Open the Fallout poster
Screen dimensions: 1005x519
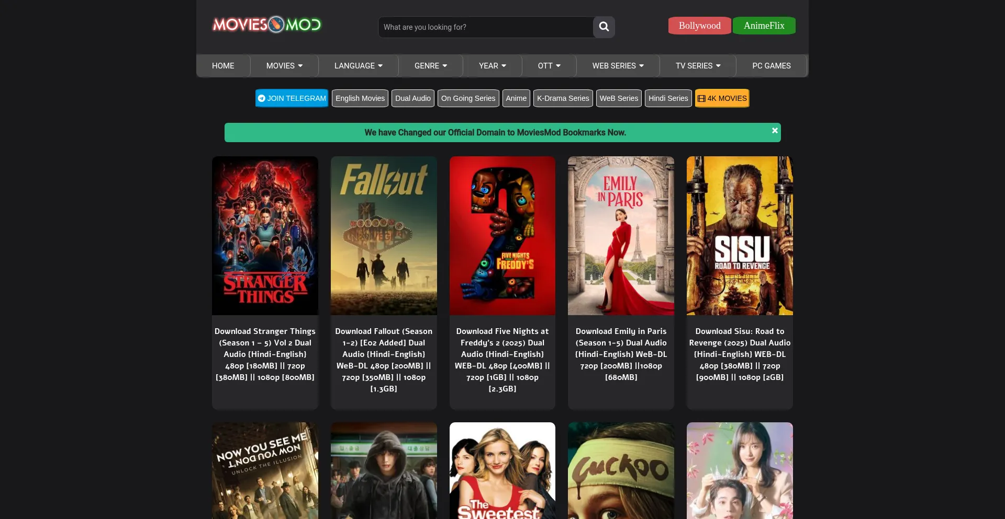[384, 236]
